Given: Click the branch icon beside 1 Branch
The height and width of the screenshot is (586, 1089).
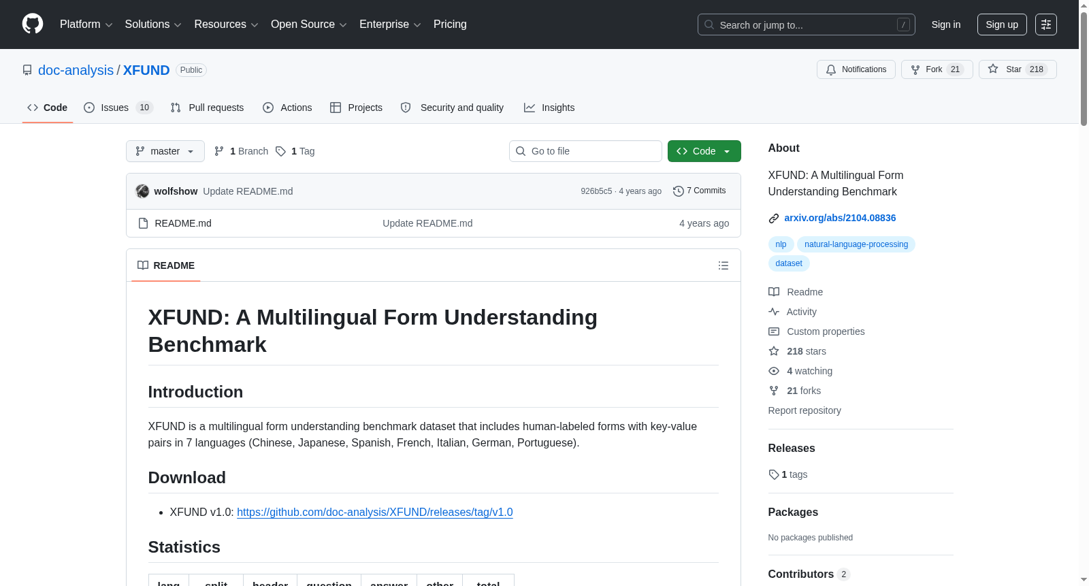Looking at the screenshot, I should coord(219,151).
